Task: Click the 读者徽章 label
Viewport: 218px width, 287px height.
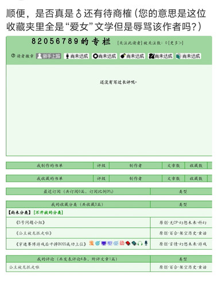Action: pos(25,56)
